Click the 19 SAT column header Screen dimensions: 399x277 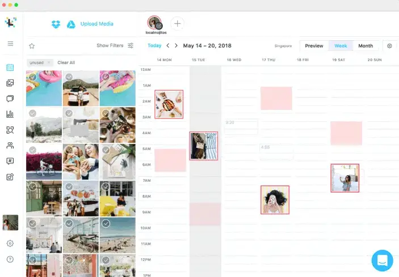pyautogui.click(x=339, y=60)
